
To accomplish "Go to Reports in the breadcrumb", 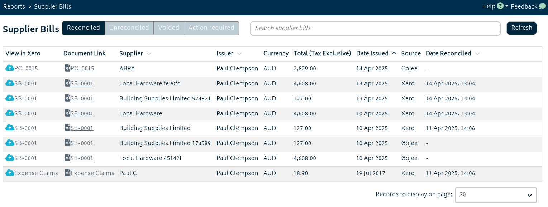I will (14, 7).
